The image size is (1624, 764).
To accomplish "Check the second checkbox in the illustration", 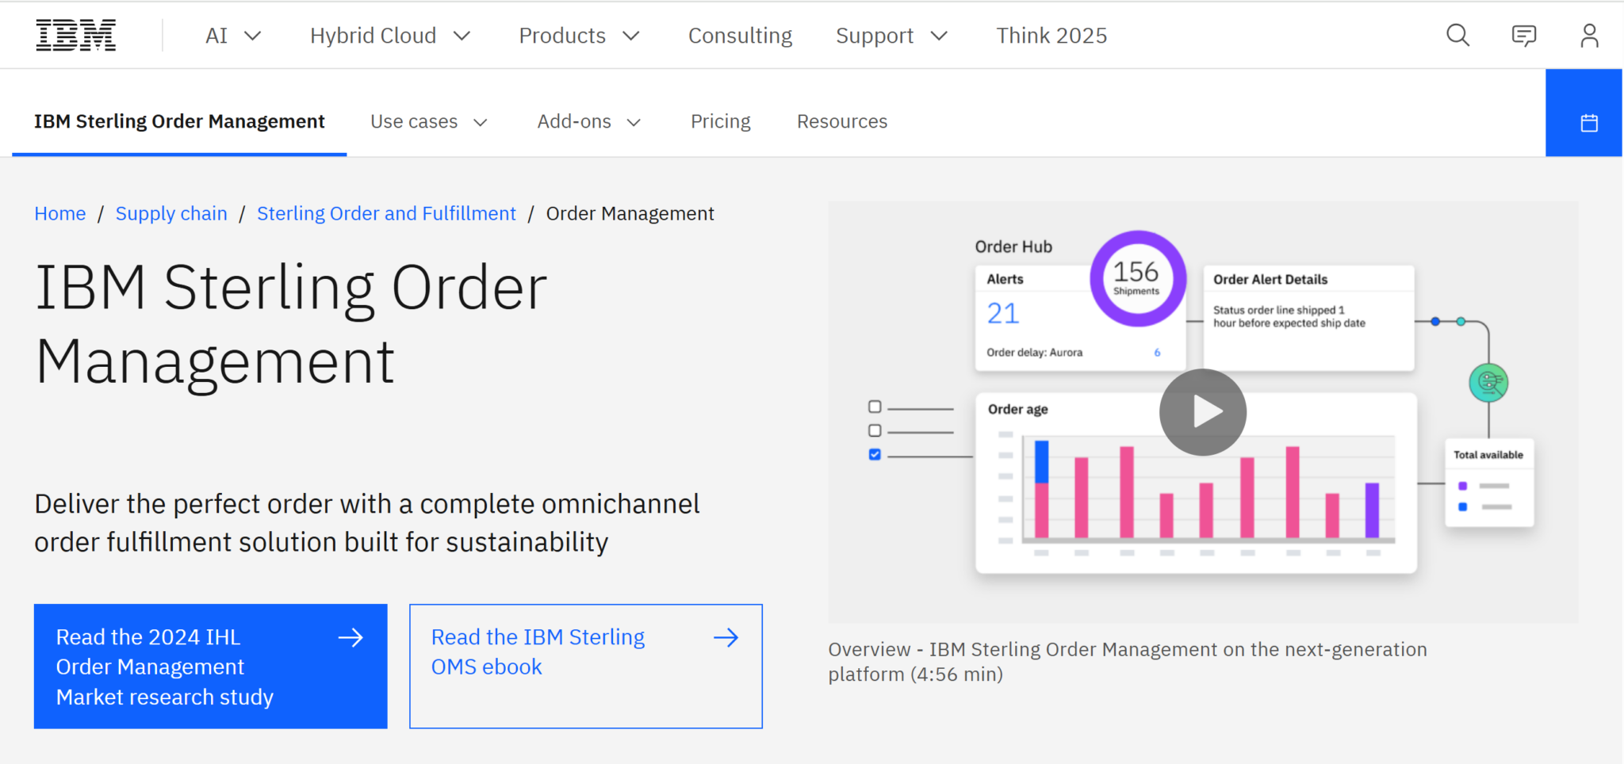I will (874, 430).
